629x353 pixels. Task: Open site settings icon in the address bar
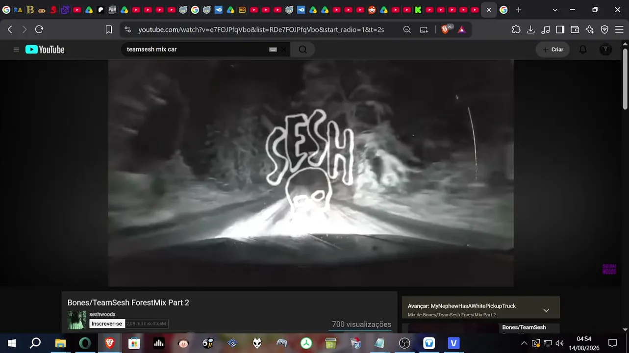[x=128, y=29]
